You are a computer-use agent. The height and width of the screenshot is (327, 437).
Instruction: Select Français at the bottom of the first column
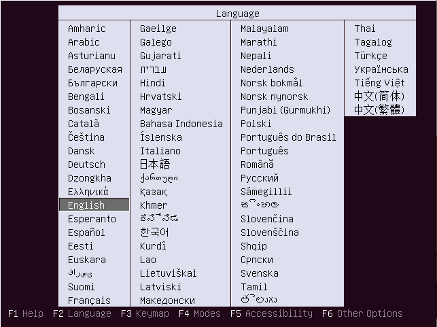tap(89, 300)
